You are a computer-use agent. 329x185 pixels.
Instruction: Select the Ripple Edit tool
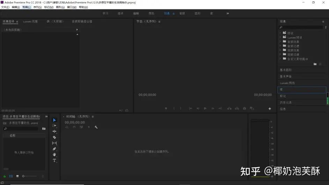coord(54,131)
